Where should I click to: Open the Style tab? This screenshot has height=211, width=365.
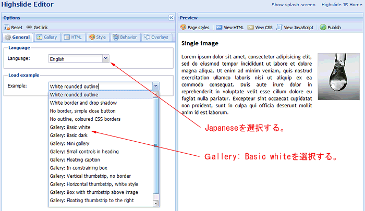tap(98, 37)
